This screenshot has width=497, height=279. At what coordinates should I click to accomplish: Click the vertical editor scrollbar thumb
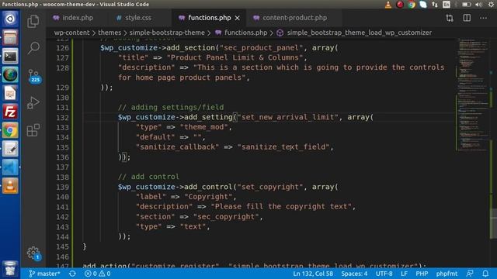click(x=494, y=224)
